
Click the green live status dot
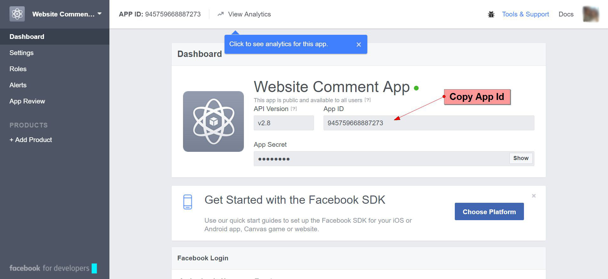pos(416,88)
